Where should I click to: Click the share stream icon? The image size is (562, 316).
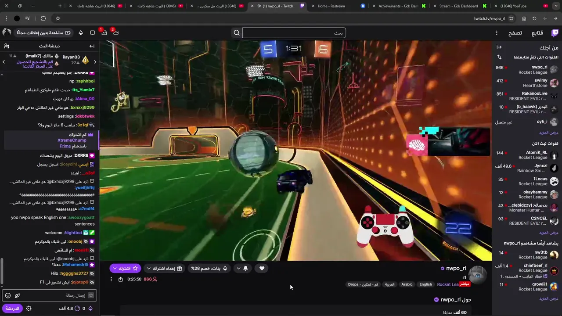click(120, 279)
